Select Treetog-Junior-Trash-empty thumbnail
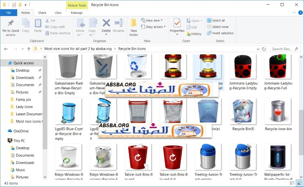This screenshot has width=304, height=187. (208, 157)
